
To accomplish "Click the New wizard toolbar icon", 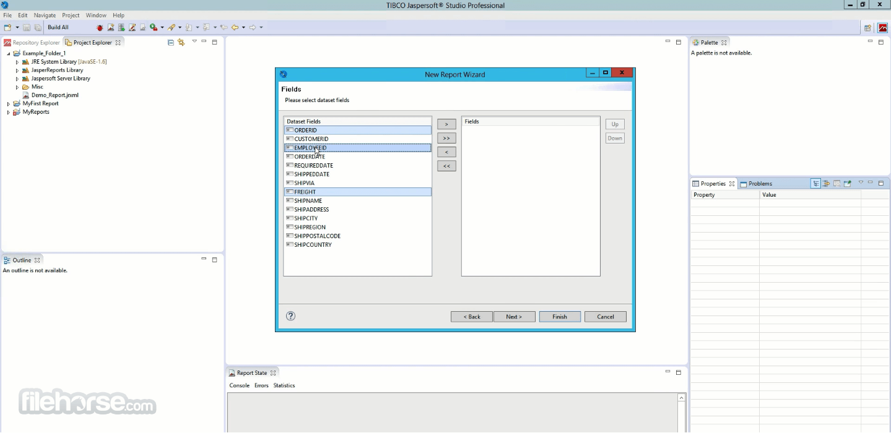I will click(7, 27).
